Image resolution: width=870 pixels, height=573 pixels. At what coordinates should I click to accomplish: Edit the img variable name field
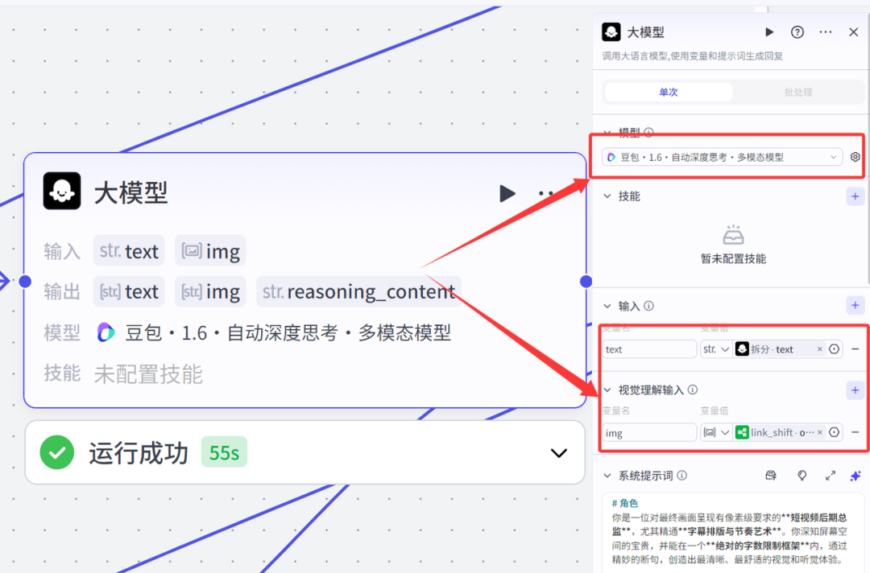649,432
